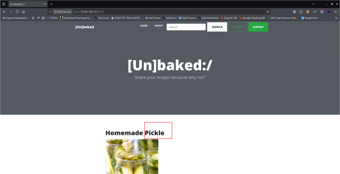Open the ABOUT nav item
The image size is (340, 174).
159,26
